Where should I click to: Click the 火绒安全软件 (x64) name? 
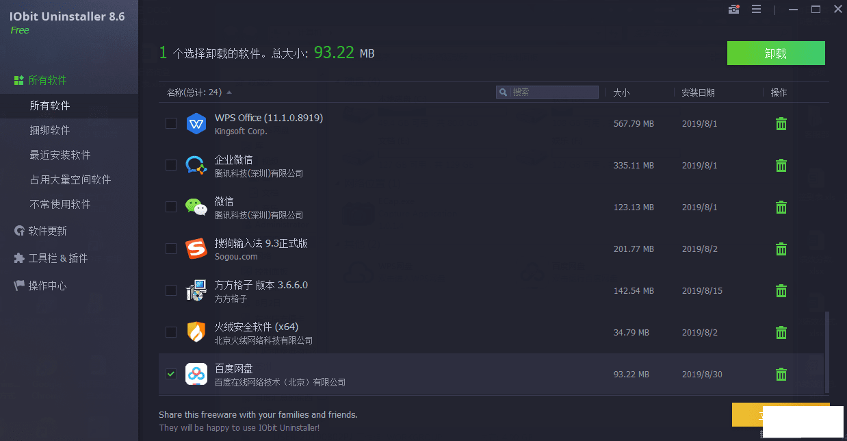(x=257, y=327)
